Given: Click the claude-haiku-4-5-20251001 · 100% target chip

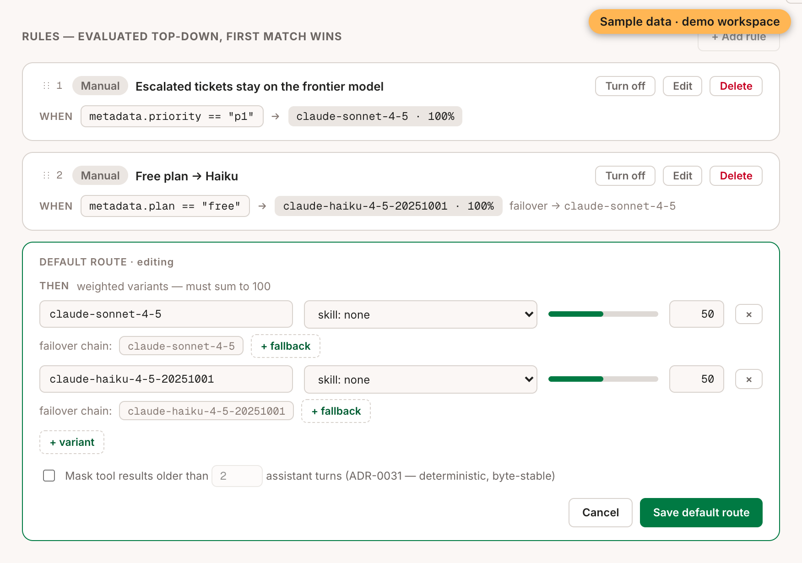Looking at the screenshot, I should (388, 206).
